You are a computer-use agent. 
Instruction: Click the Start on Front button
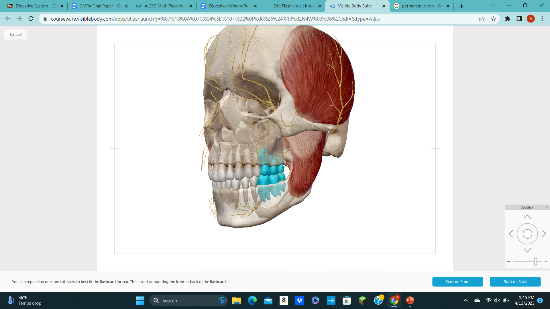point(457,282)
